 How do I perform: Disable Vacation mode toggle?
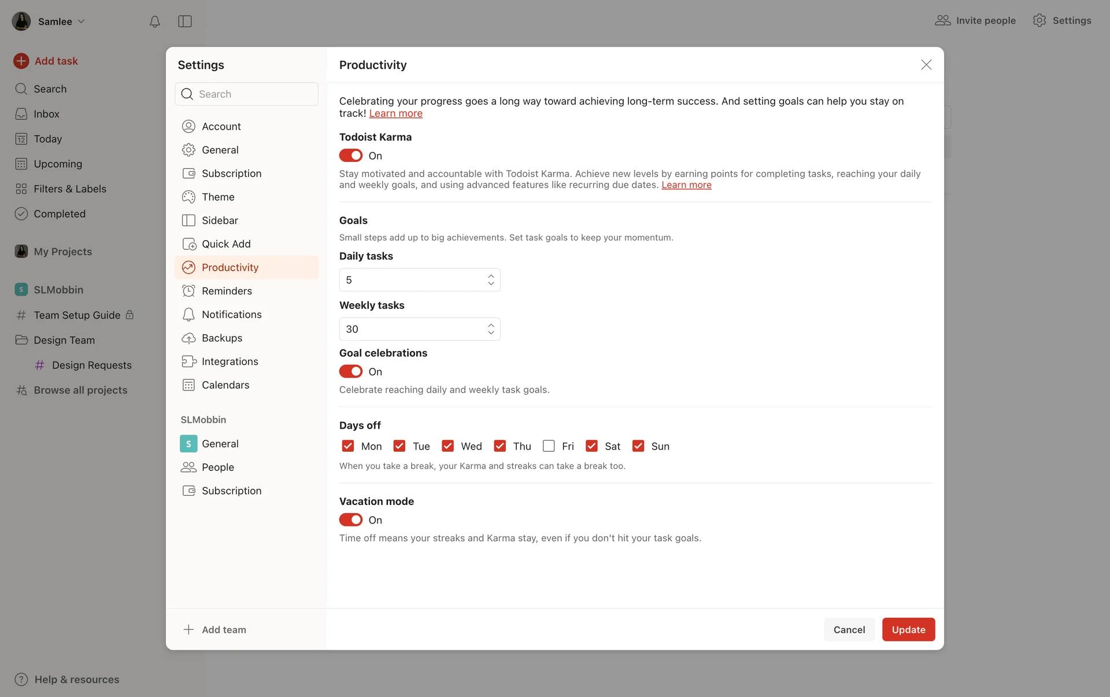point(351,520)
